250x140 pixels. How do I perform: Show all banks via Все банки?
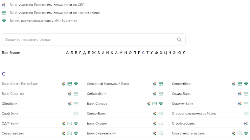[11, 53]
